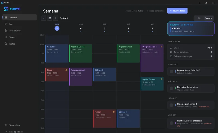218x133 pixels.
Task: Open Tuesday Programación I 11:30 class
Action: coord(81,77)
